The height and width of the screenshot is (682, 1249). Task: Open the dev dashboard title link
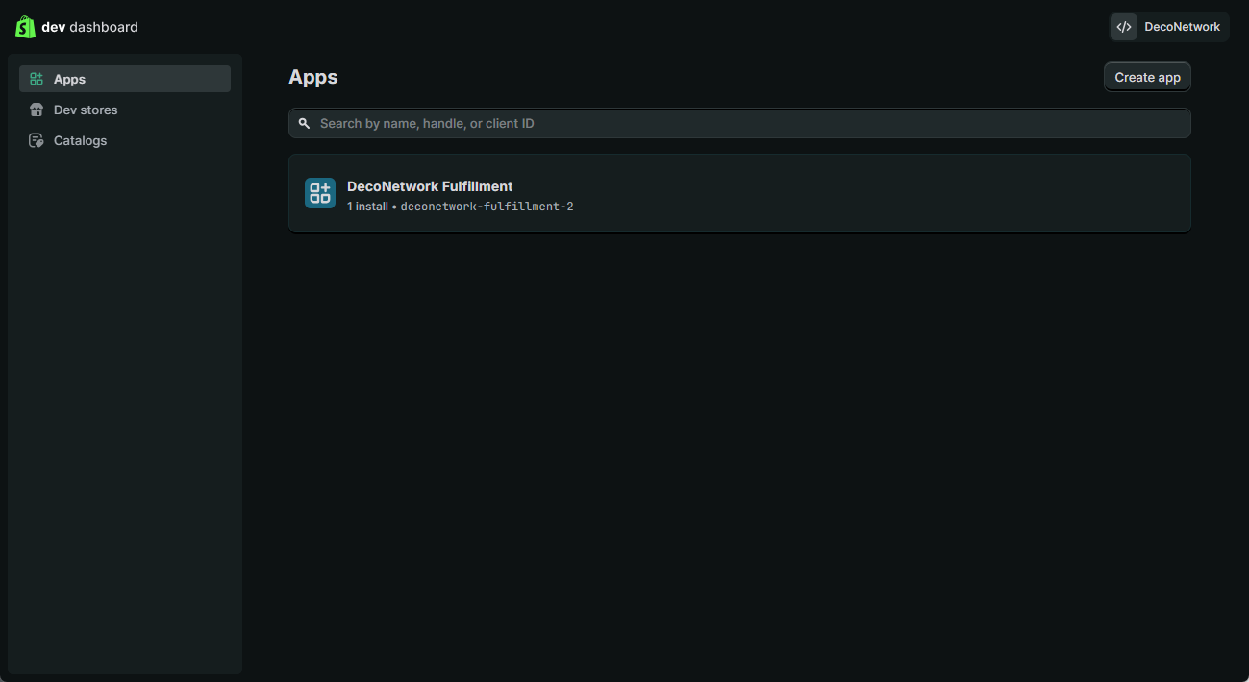pyautogui.click(x=89, y=27)
